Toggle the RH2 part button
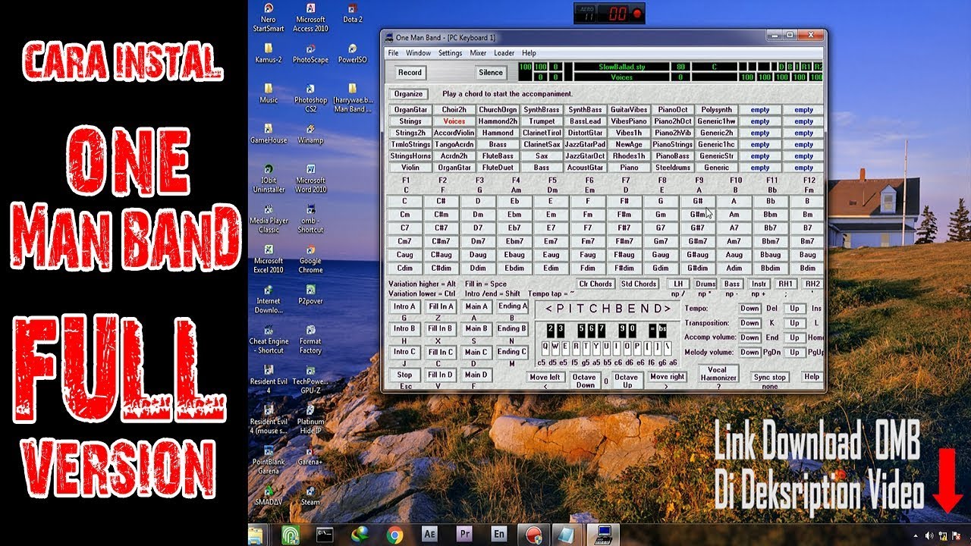The image size is (971, 546). 812,284
